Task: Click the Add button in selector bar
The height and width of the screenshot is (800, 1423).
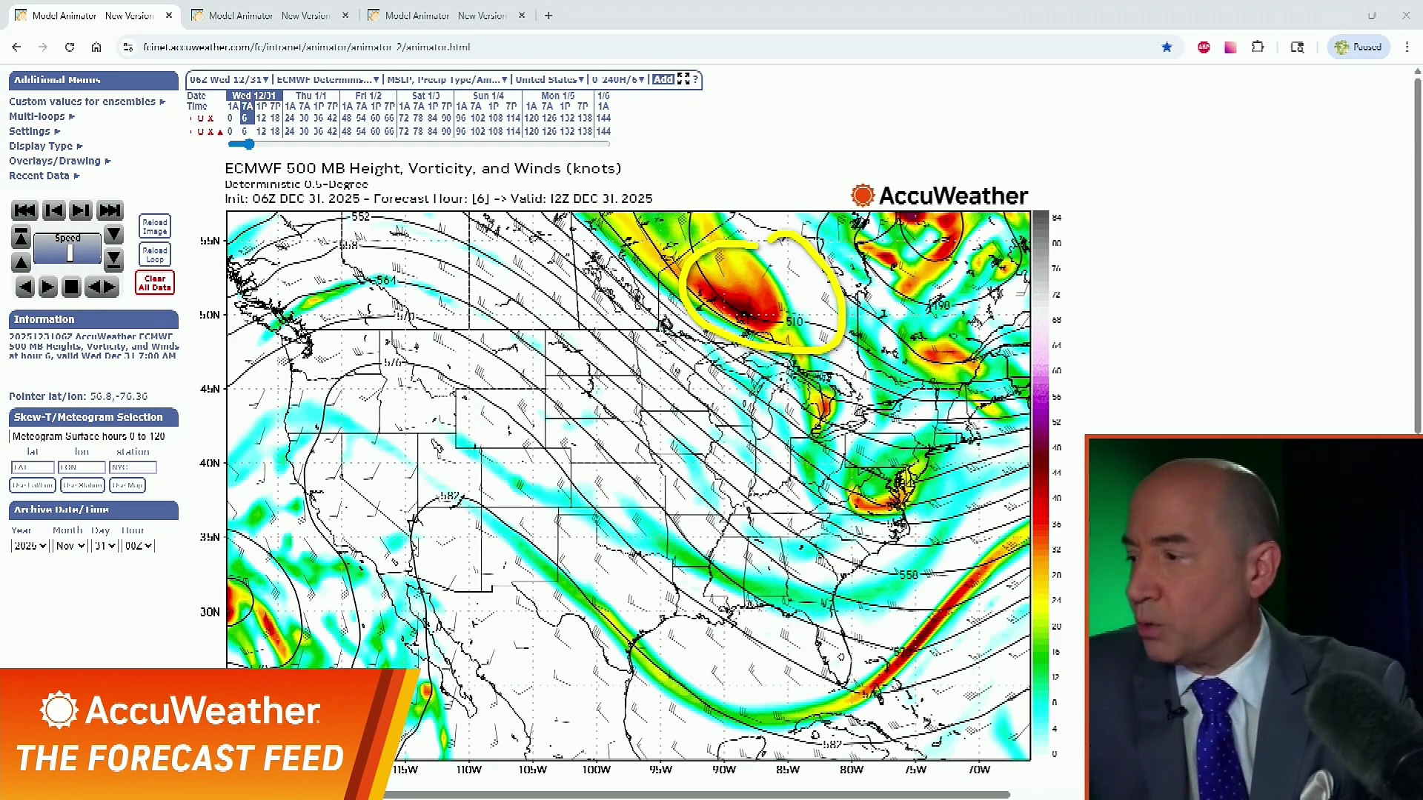Action: (x=663, y=79)
